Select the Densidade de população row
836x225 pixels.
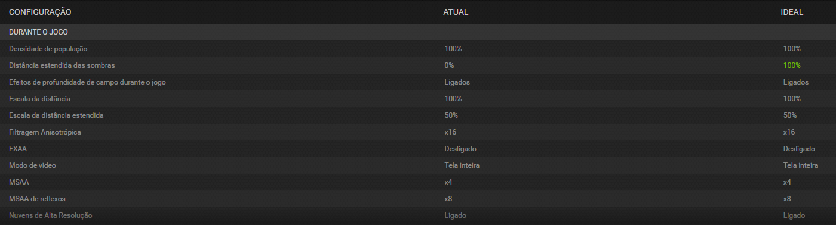418,49
